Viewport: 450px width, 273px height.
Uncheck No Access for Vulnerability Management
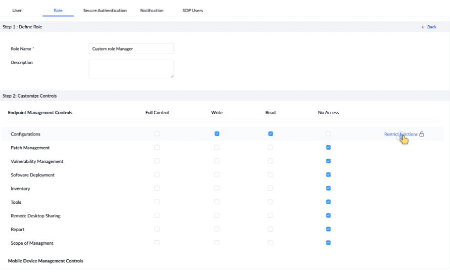[328, 161]
